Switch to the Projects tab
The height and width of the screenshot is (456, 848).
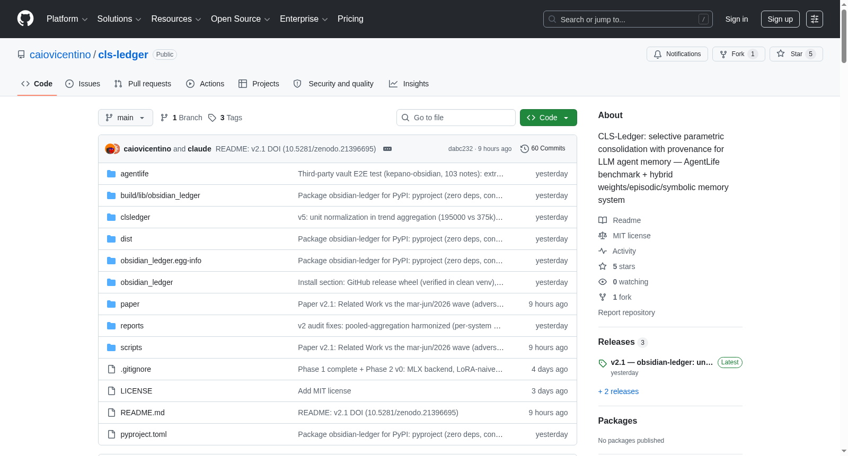(x=259, y=84)
